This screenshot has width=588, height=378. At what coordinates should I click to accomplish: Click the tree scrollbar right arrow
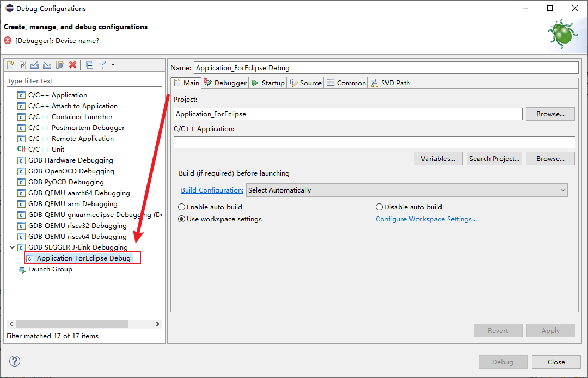[x=158, y=324]
